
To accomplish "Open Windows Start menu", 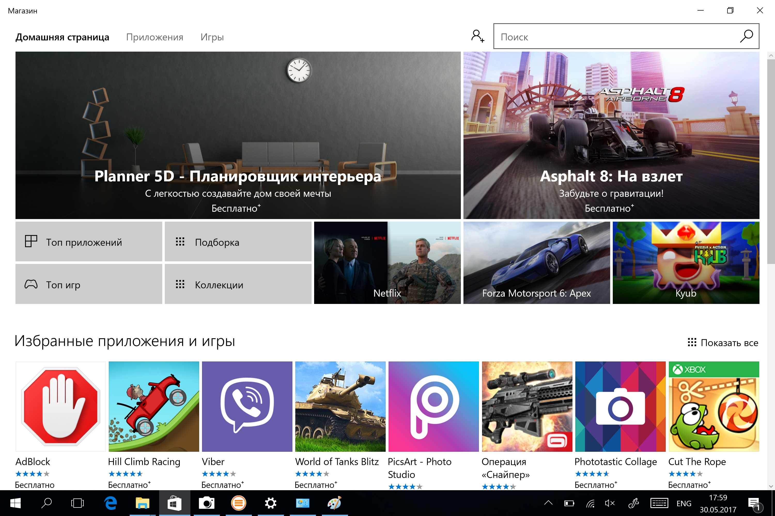I will pos(16,503).
